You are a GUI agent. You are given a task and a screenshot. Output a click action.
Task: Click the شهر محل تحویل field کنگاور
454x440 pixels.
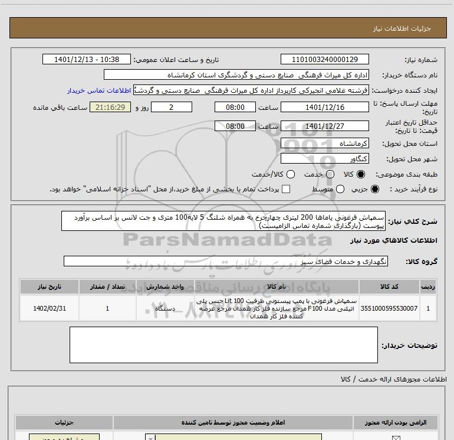[x=324, y=158]
